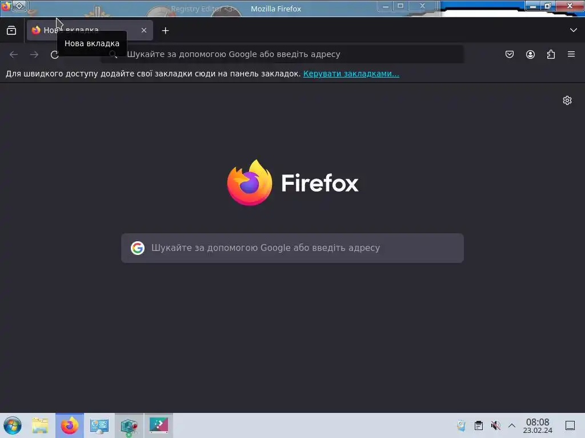The height and width of the screenshot is (438, 585).
Task: Open the Firefox hamburger menu
Action: (x=571, y=54)
